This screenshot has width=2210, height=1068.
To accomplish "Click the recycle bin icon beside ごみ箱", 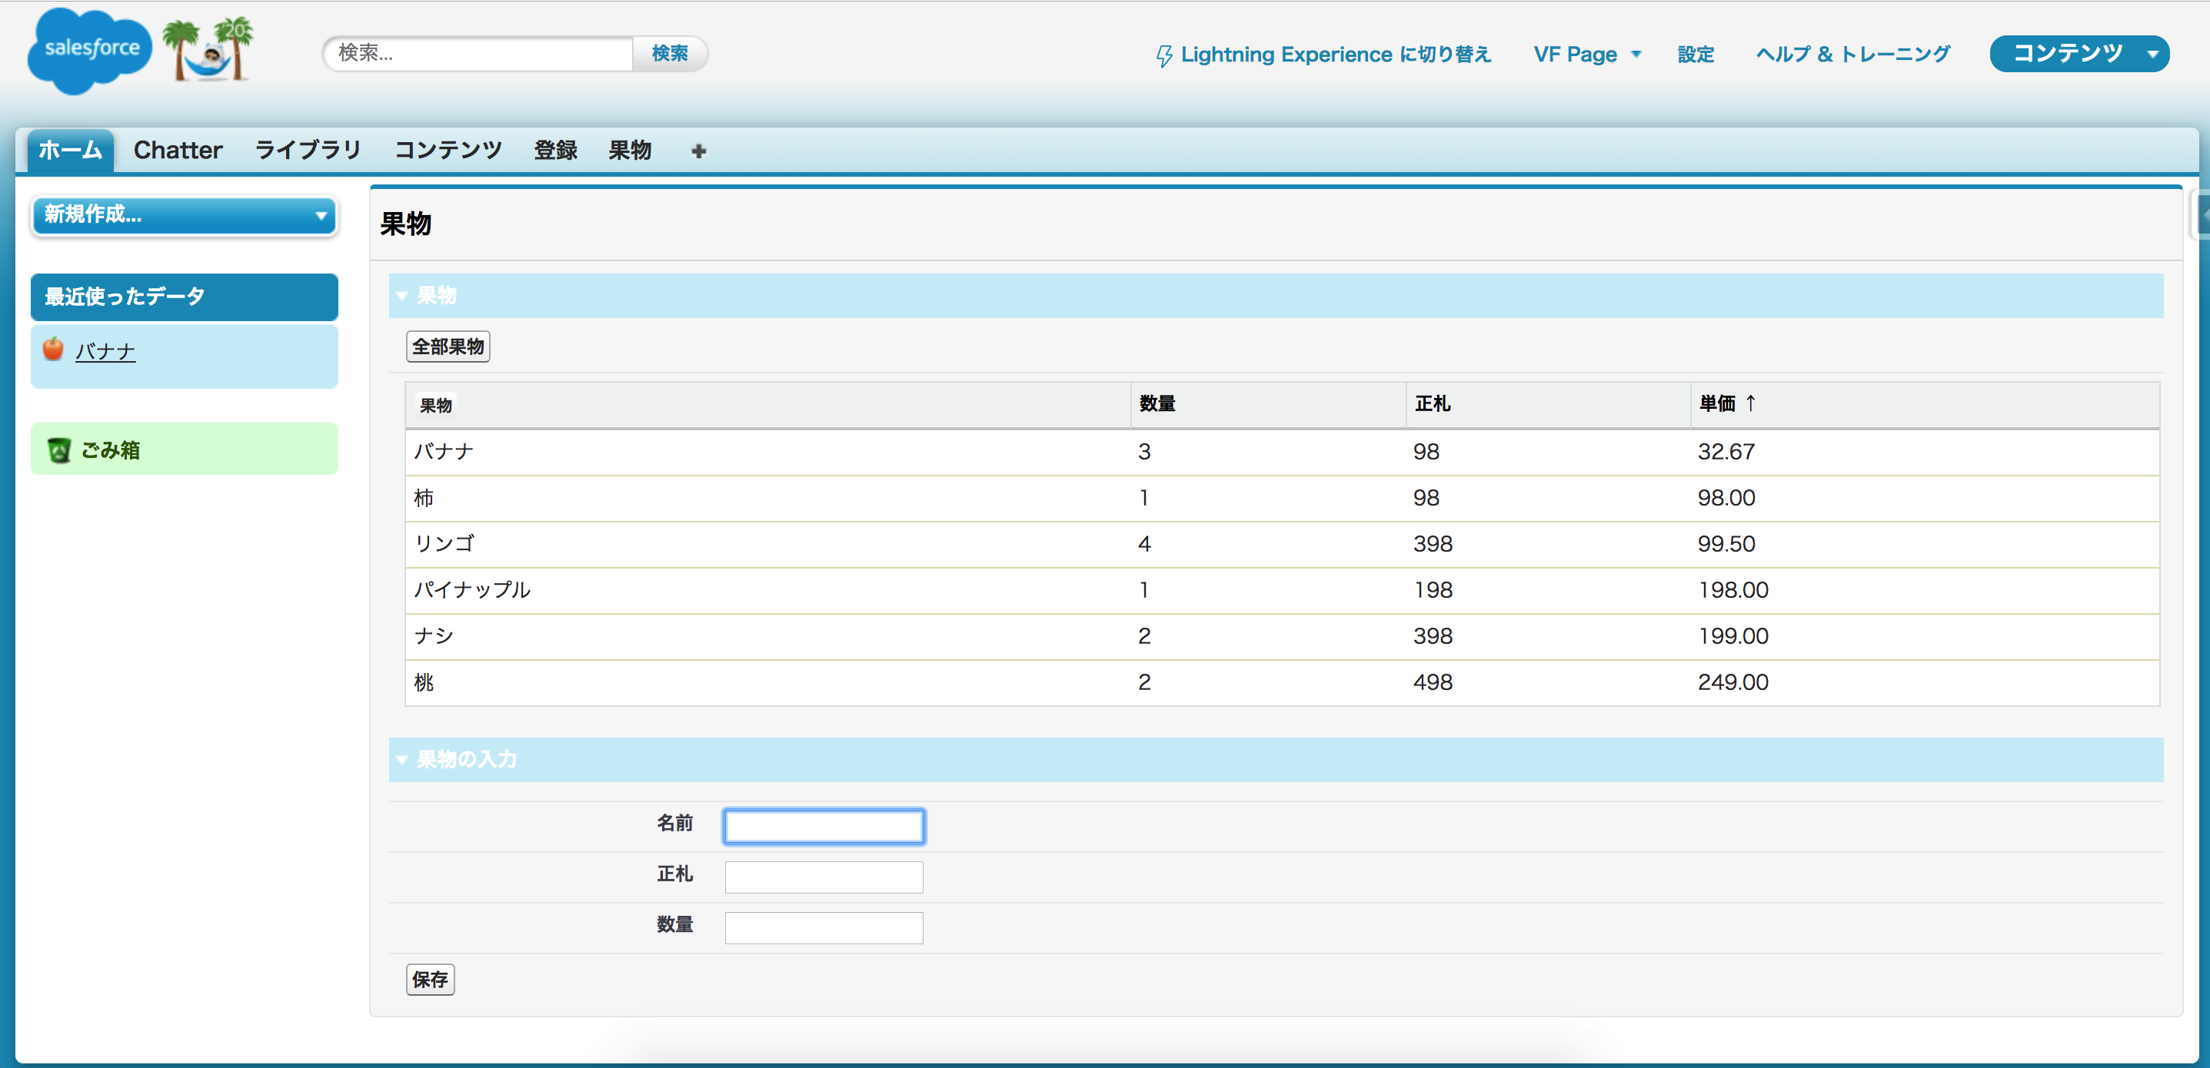I will pyautogui.click(x=59, y=450).
